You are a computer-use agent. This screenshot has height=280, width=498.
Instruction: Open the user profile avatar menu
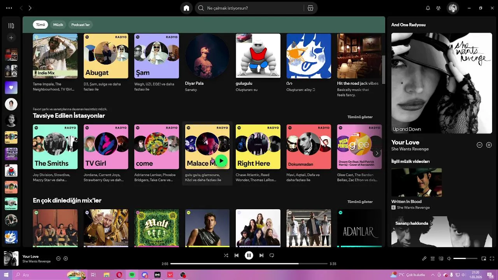(453, 8)
